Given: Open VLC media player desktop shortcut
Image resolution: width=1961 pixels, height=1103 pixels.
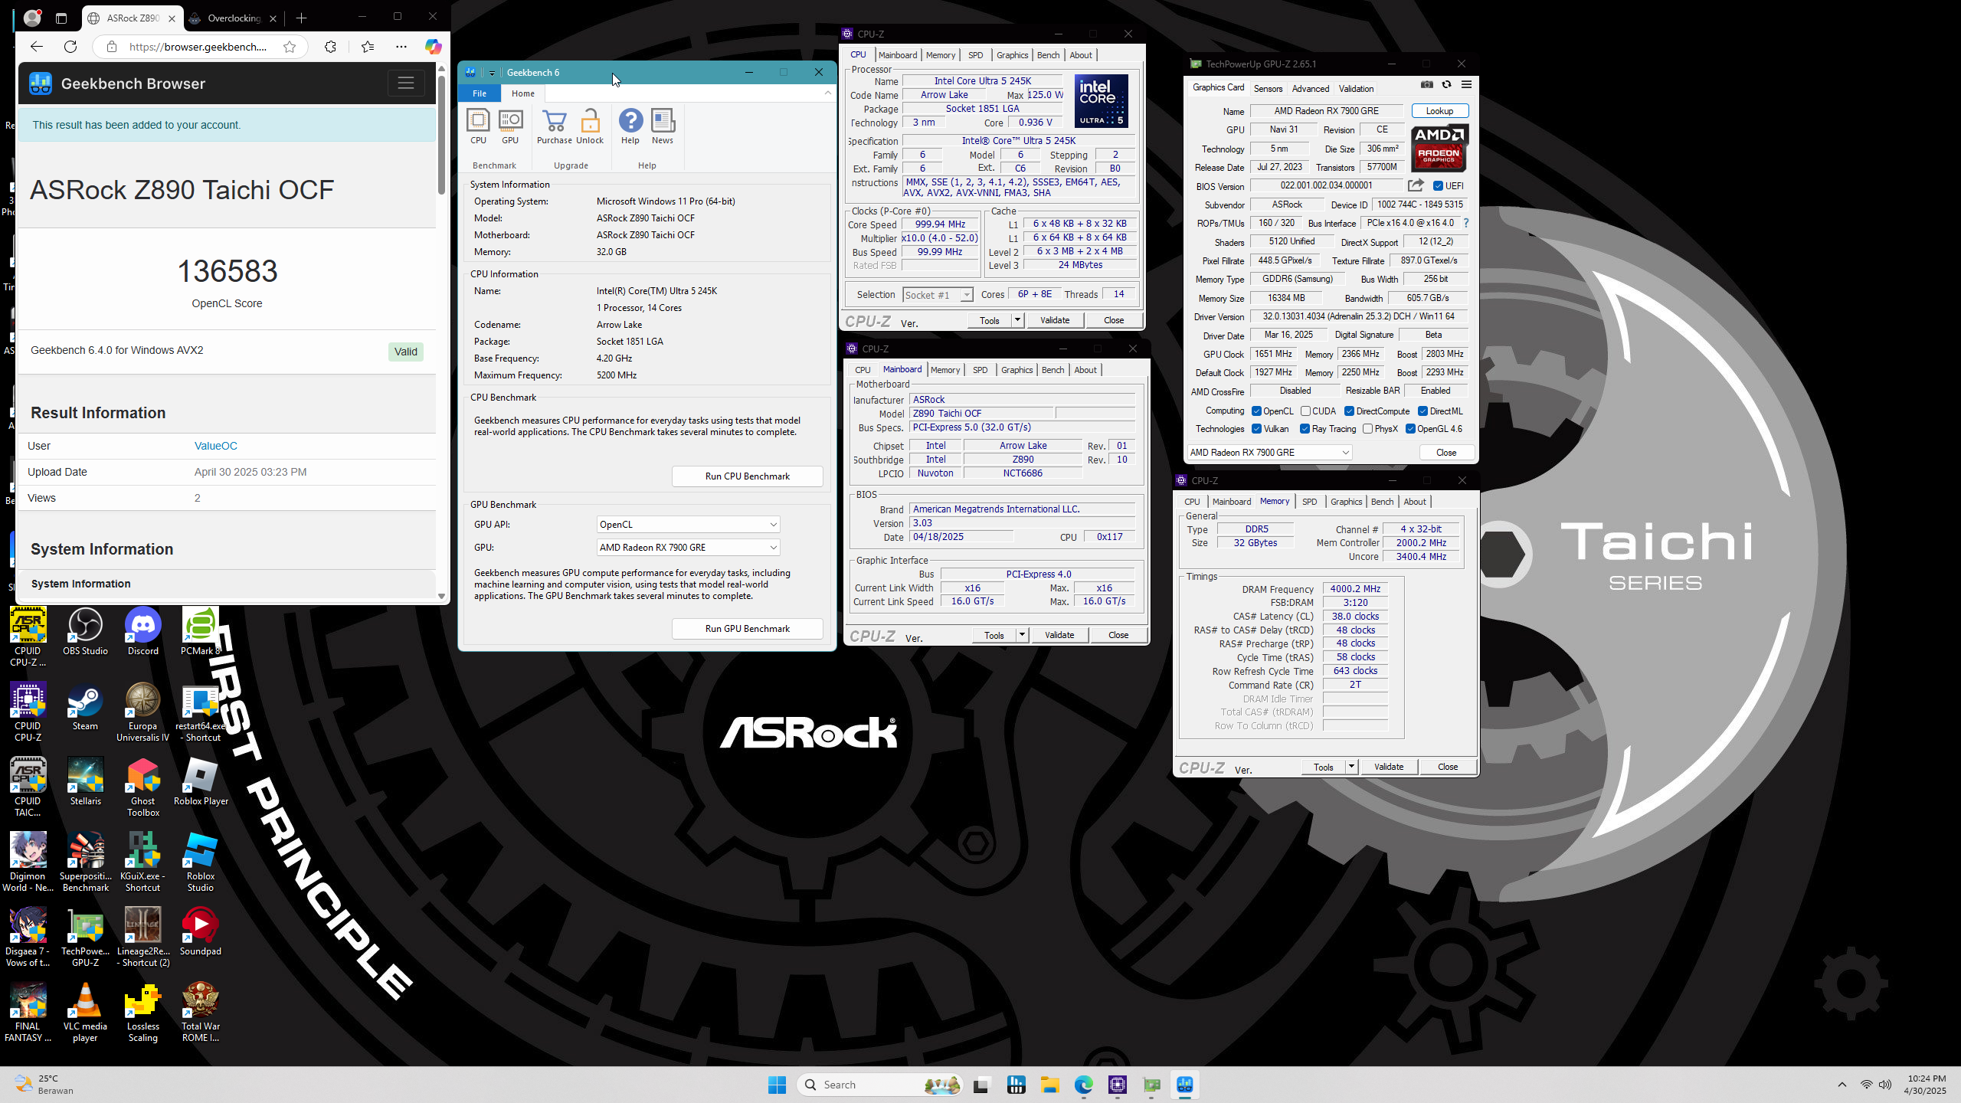Looking at the screenshot, I should (x=85, y=1013).
